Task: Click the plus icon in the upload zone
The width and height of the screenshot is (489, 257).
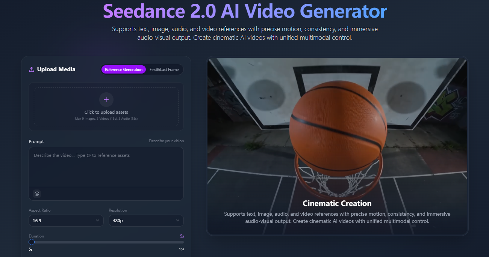Action: pyautogui.click(x=106, y=99)
